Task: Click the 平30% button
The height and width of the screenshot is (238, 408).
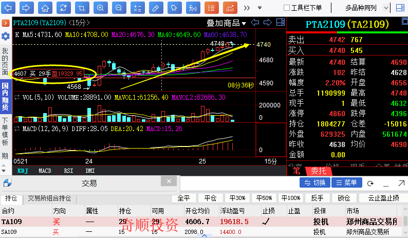Action: tap(237, 198)
